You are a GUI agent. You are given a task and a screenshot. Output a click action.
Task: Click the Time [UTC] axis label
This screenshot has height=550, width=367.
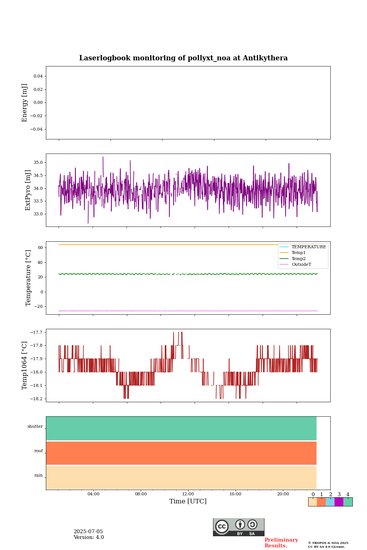[x=188, y=501]
